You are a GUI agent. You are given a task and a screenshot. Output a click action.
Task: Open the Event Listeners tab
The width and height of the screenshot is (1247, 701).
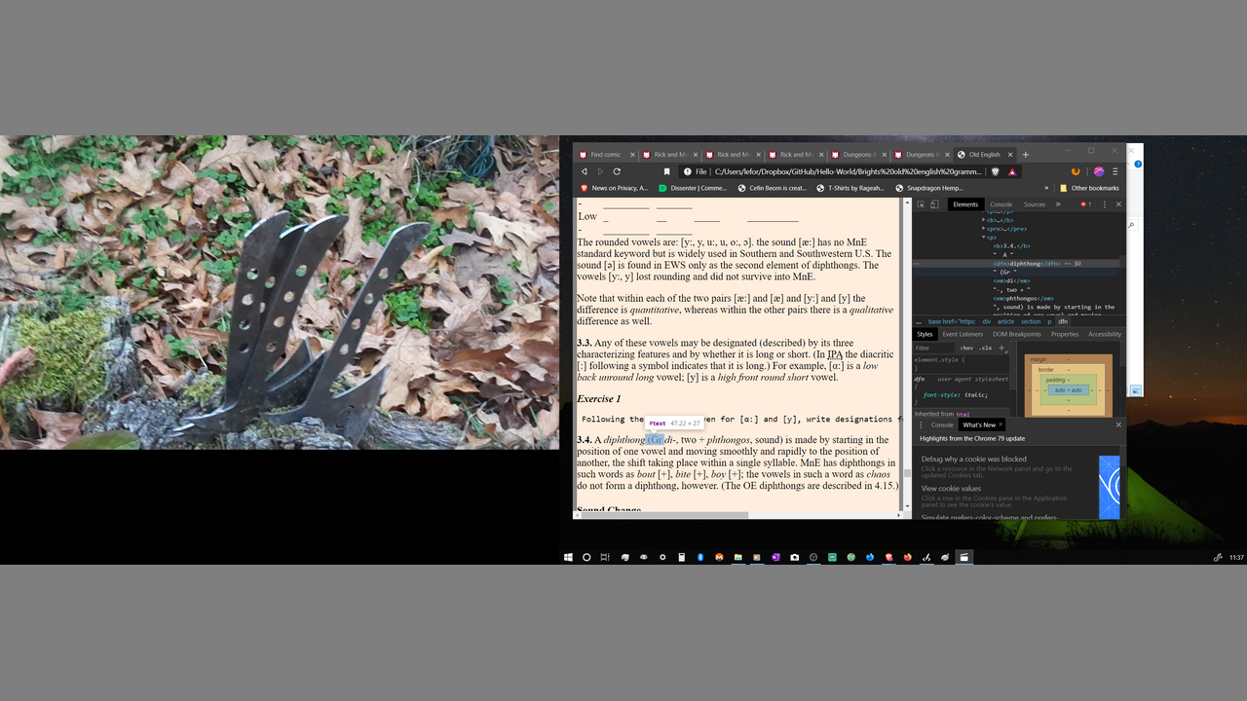coord(963,334)
